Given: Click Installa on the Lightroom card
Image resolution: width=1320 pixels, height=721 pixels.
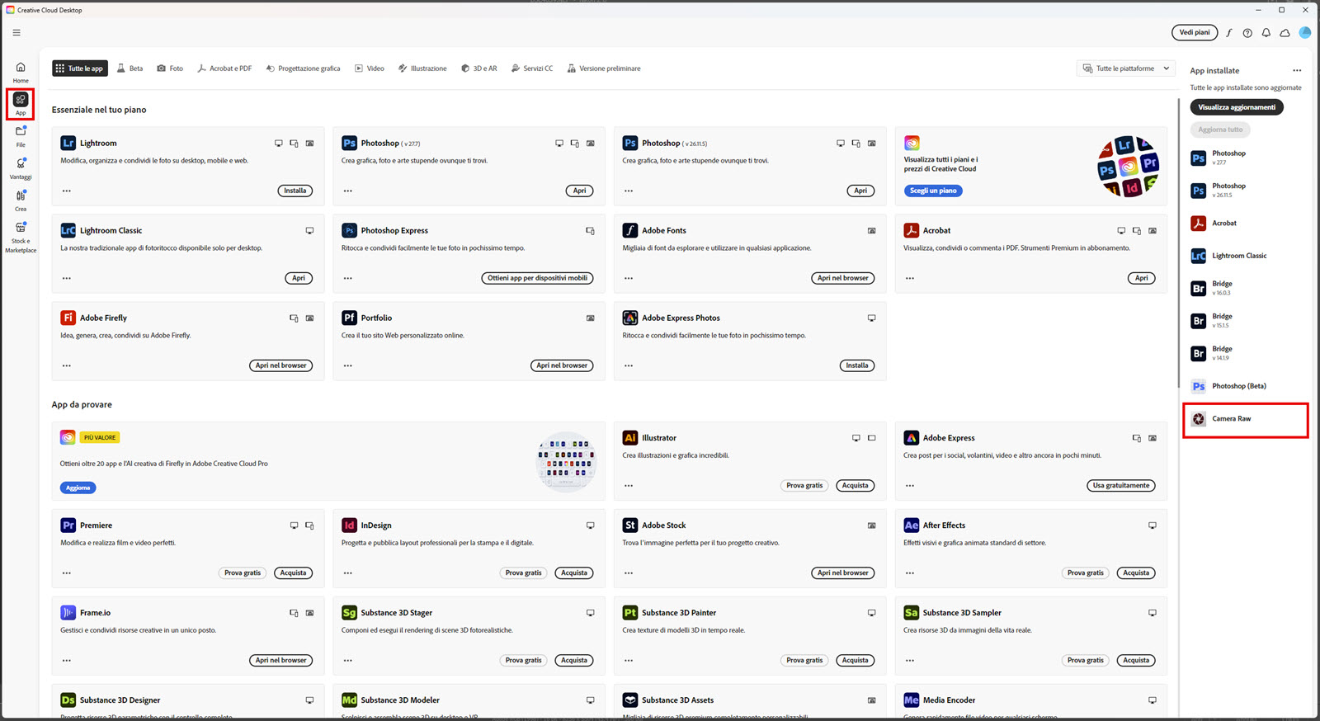Looking at the screenshot, I should pos(295,191).
